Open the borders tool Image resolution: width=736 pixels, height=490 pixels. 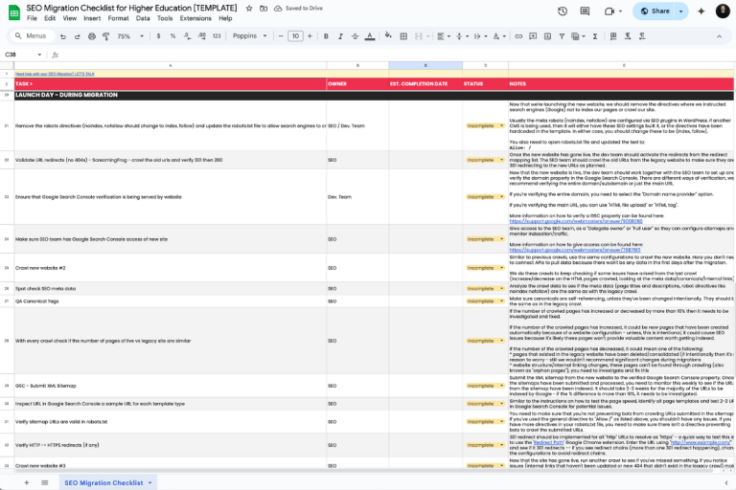click(403, 36)
